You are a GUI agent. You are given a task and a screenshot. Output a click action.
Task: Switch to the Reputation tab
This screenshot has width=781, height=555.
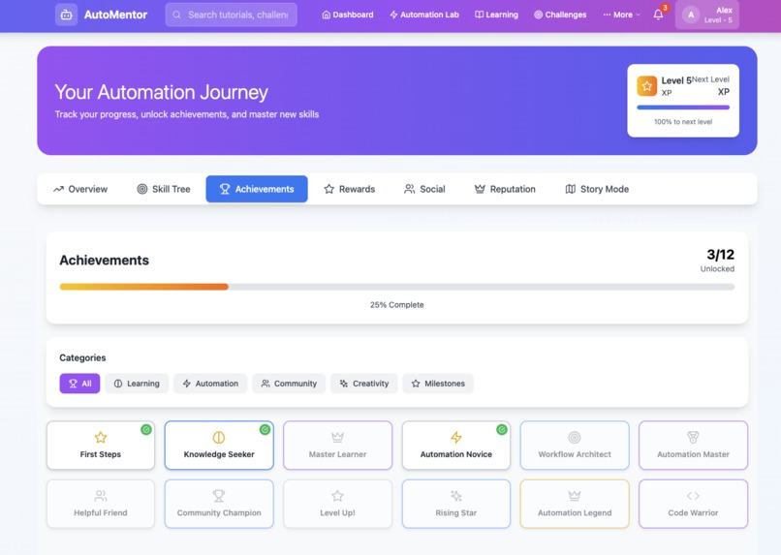pyautogui.click(x=505, y=189)
